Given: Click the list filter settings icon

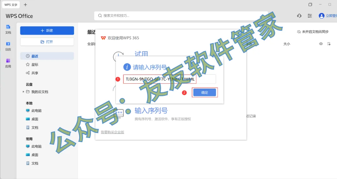Looking at the screenshot, I should (329, 44).
